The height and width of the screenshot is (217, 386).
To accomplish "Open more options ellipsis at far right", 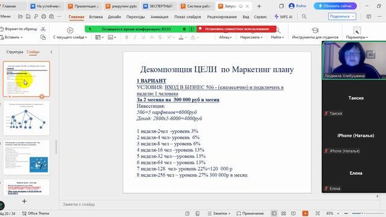I will point(379,16).
